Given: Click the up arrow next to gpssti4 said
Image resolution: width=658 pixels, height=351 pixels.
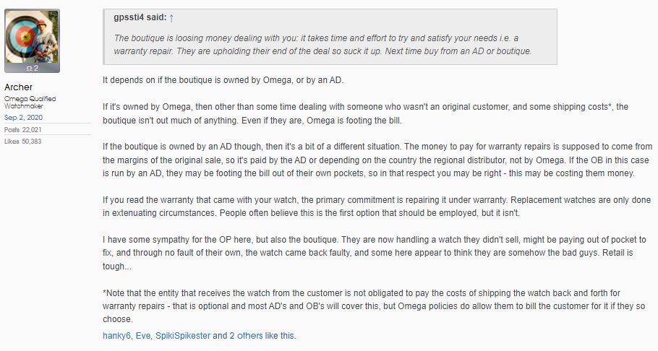Looking at the screenshot, I should coord(171,18).
